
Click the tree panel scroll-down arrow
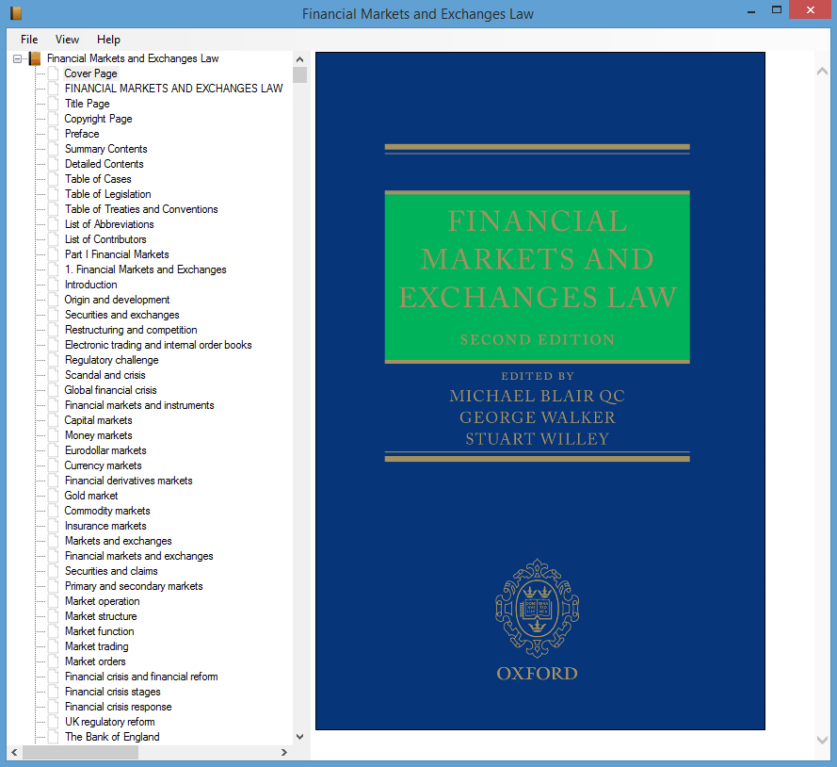300,737
